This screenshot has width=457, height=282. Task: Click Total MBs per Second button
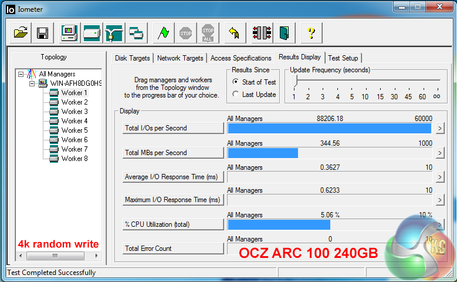pos(173,153)
